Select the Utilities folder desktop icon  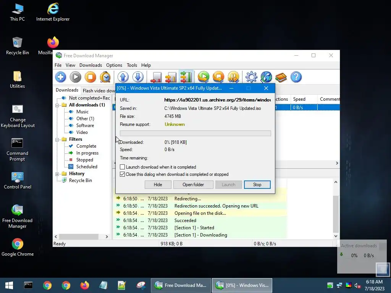18,79
